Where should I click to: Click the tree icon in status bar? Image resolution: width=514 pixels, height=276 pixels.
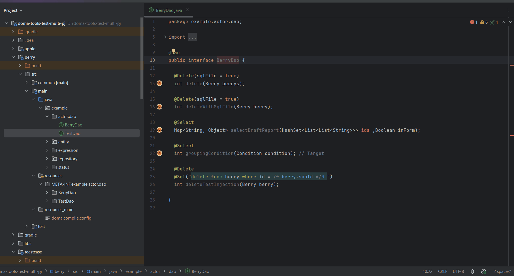tap(472, 271)
